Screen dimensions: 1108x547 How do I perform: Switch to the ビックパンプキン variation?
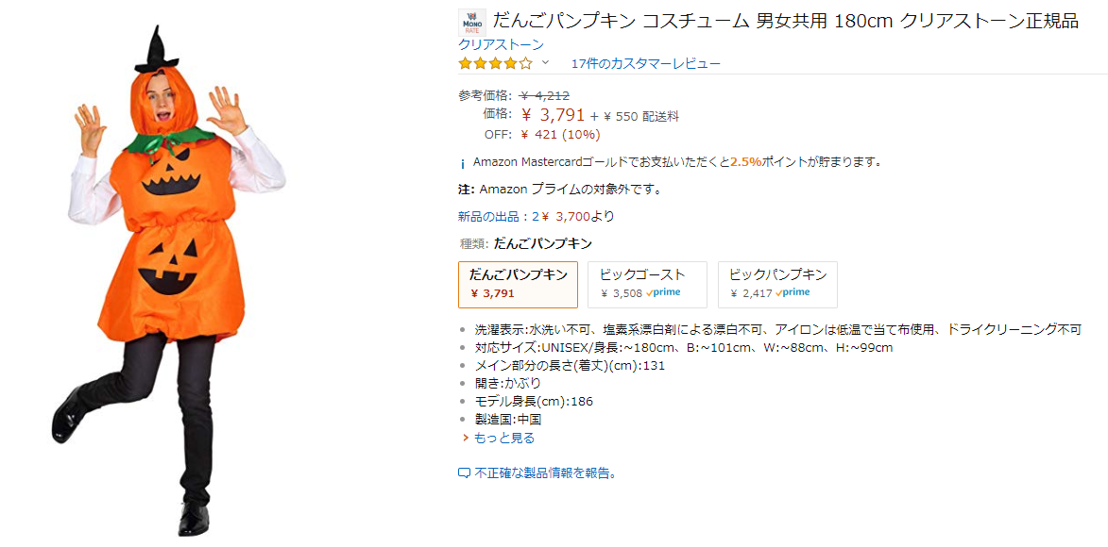[x=777, y=284]
